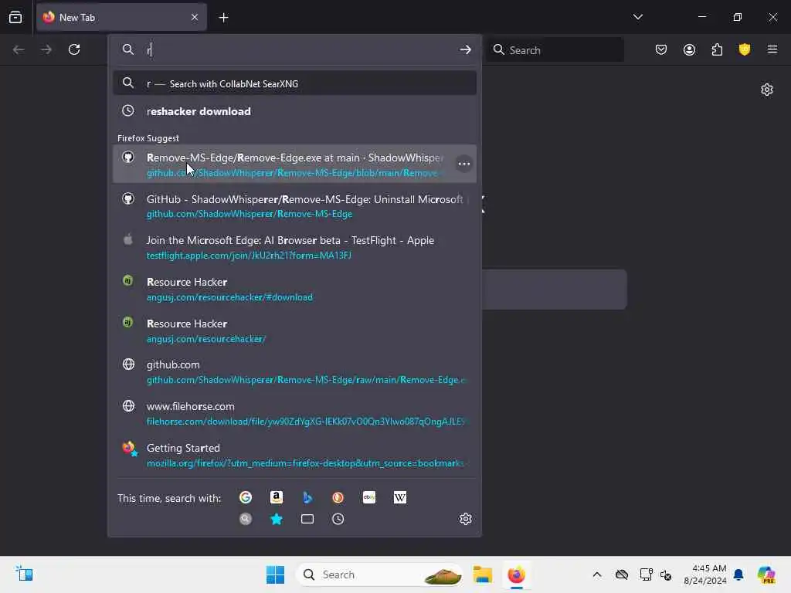Open Widgets button on taskbar
Image resolution: width=791 pixels, height=593 pixels.
(24, 574)
